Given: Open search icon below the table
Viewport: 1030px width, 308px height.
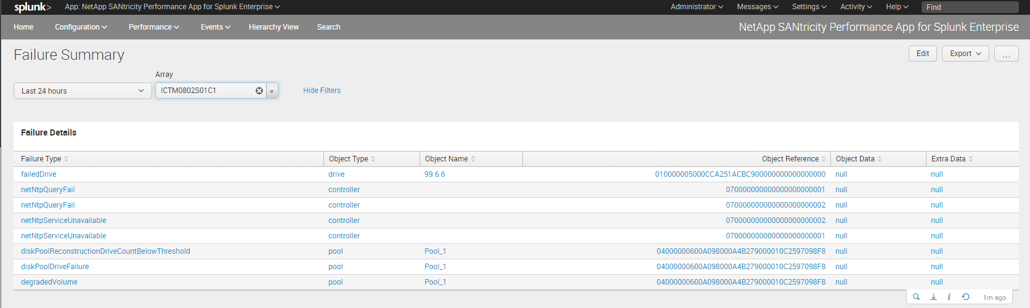Looking at the screenshot, I should 916,297.
